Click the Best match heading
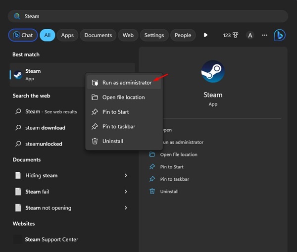The image size is (297, 252). click(x=26, y=54)
